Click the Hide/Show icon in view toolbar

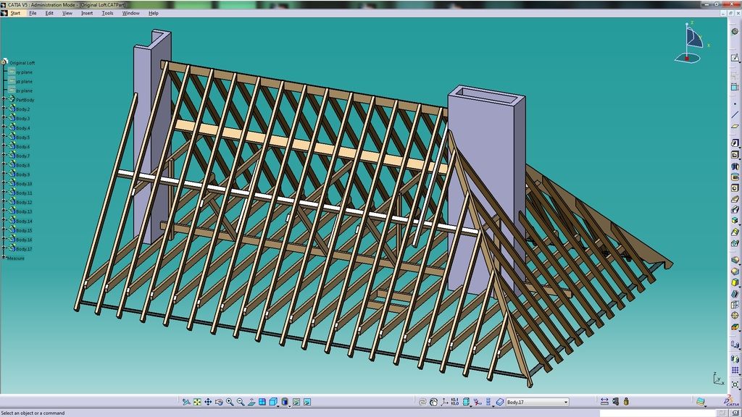[296, 402]
